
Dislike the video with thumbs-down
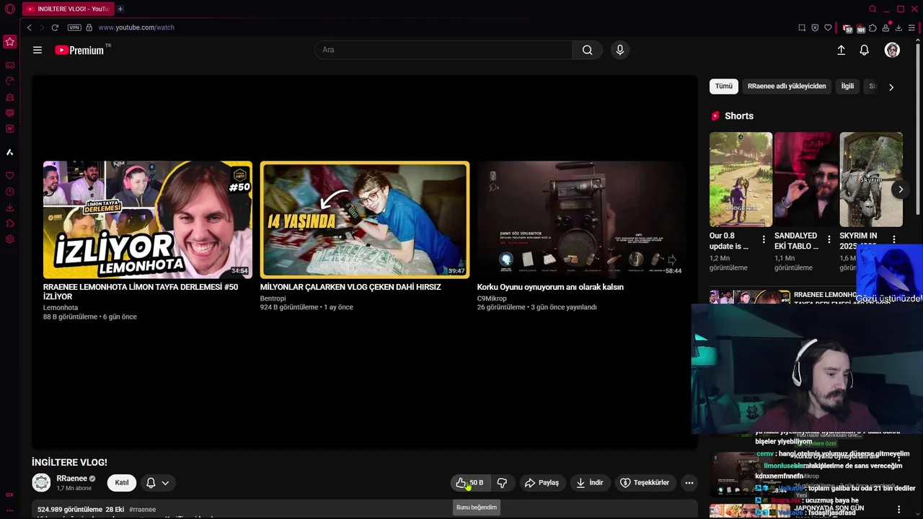click(503, 483)
